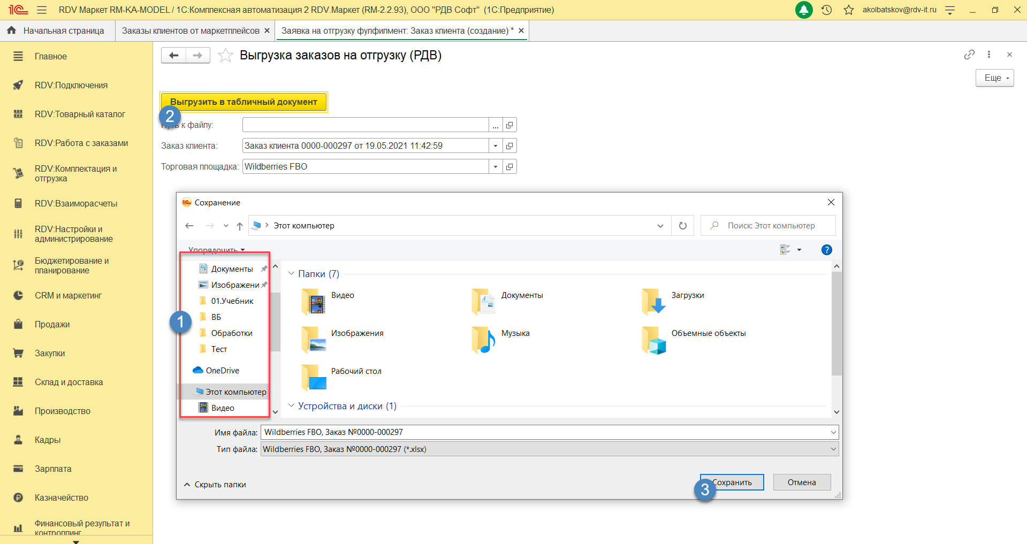The image size is (1027, 544).
Task: Refresh the save dialog folder view
Action: point(682,226)
